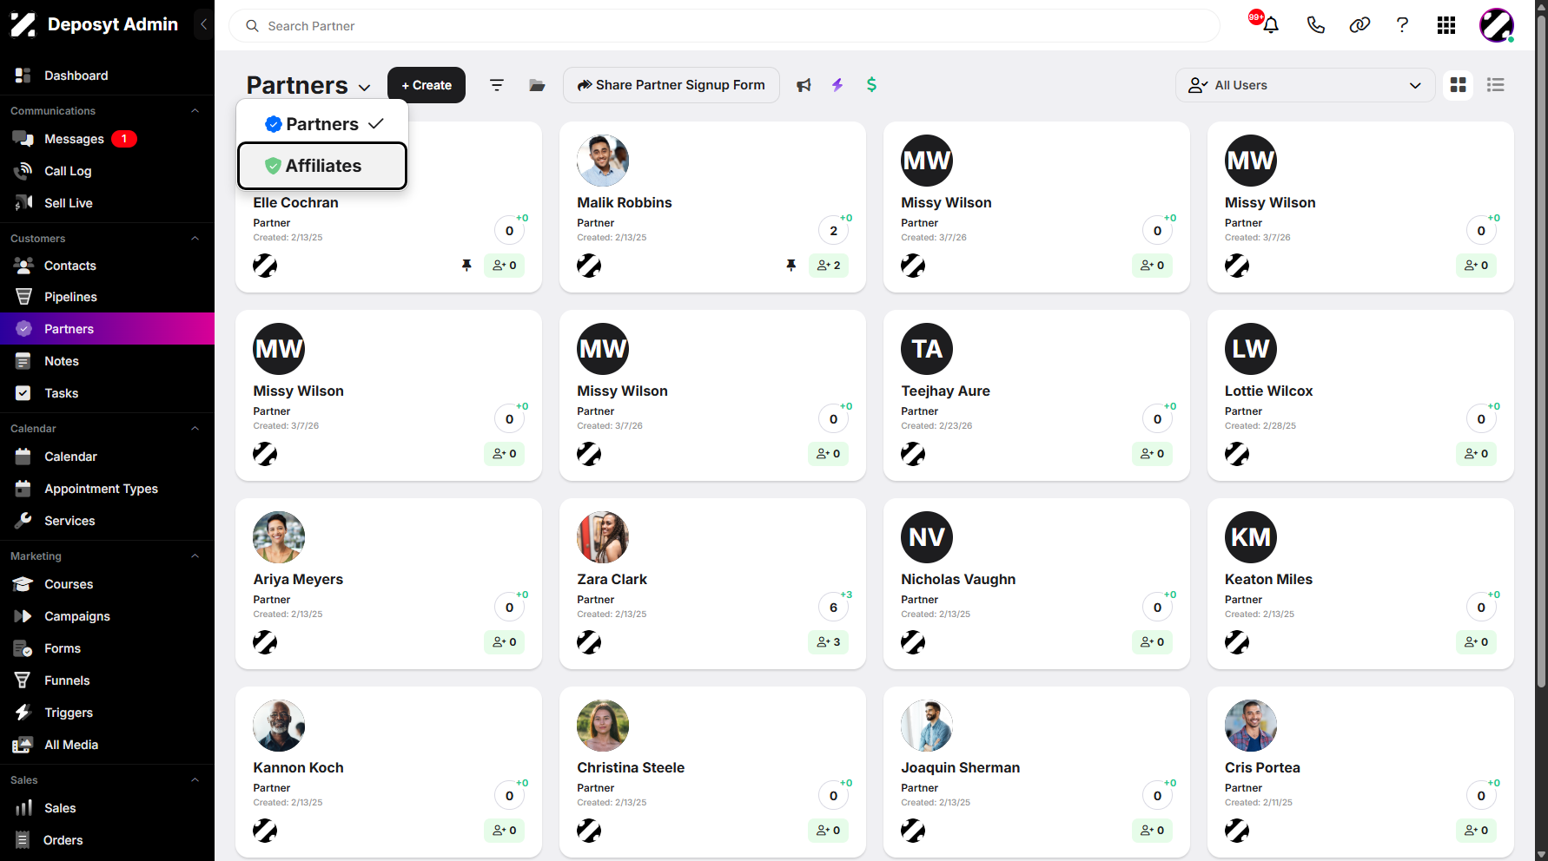This screenshot has width=1548, height=861.
Task: Collapse the Communications section
Action: coord(195,111)
